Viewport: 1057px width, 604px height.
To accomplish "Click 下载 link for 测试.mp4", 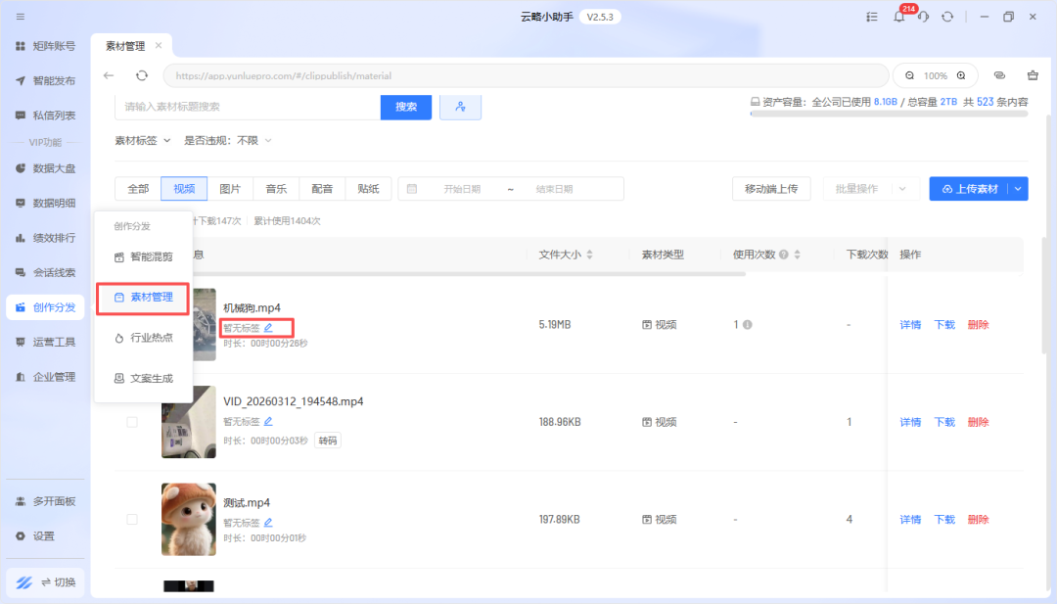I will (943, 520).
